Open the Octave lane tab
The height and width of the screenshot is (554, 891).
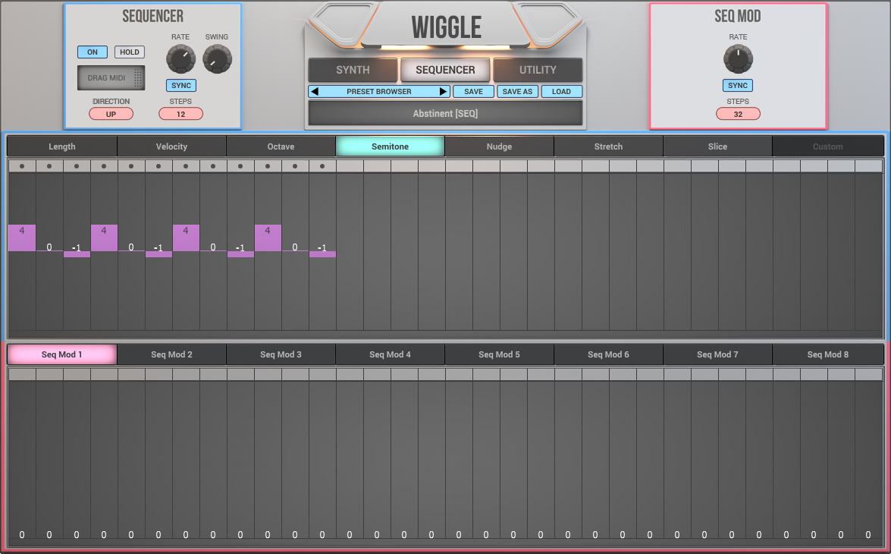tap(281, 146)
